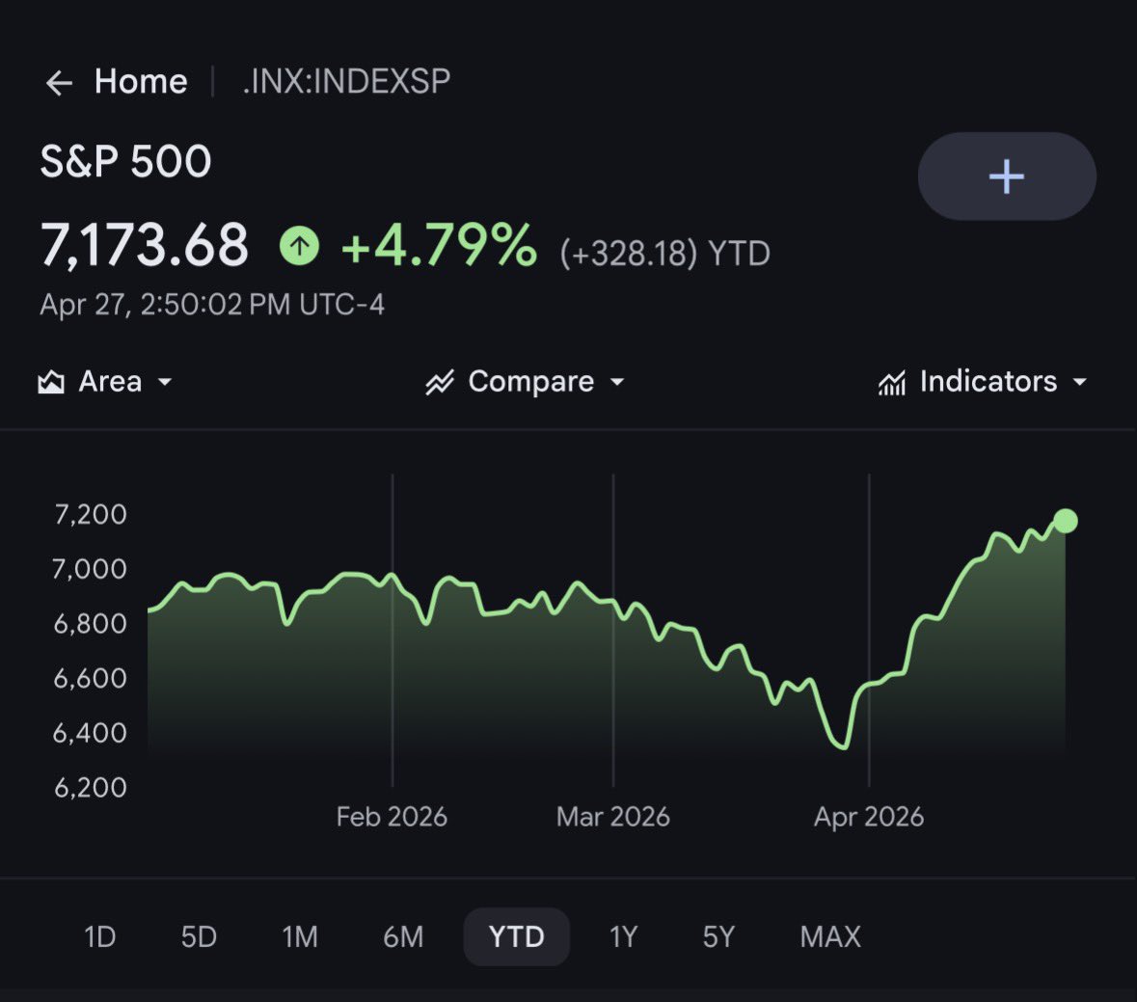Click the Apr 27 timestamp text
The image size is (1137, 1002).
coord(212,305)
